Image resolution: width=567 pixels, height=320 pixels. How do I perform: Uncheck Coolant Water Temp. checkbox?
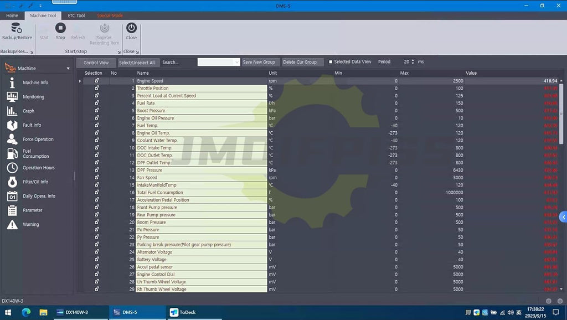click(96, 140)
